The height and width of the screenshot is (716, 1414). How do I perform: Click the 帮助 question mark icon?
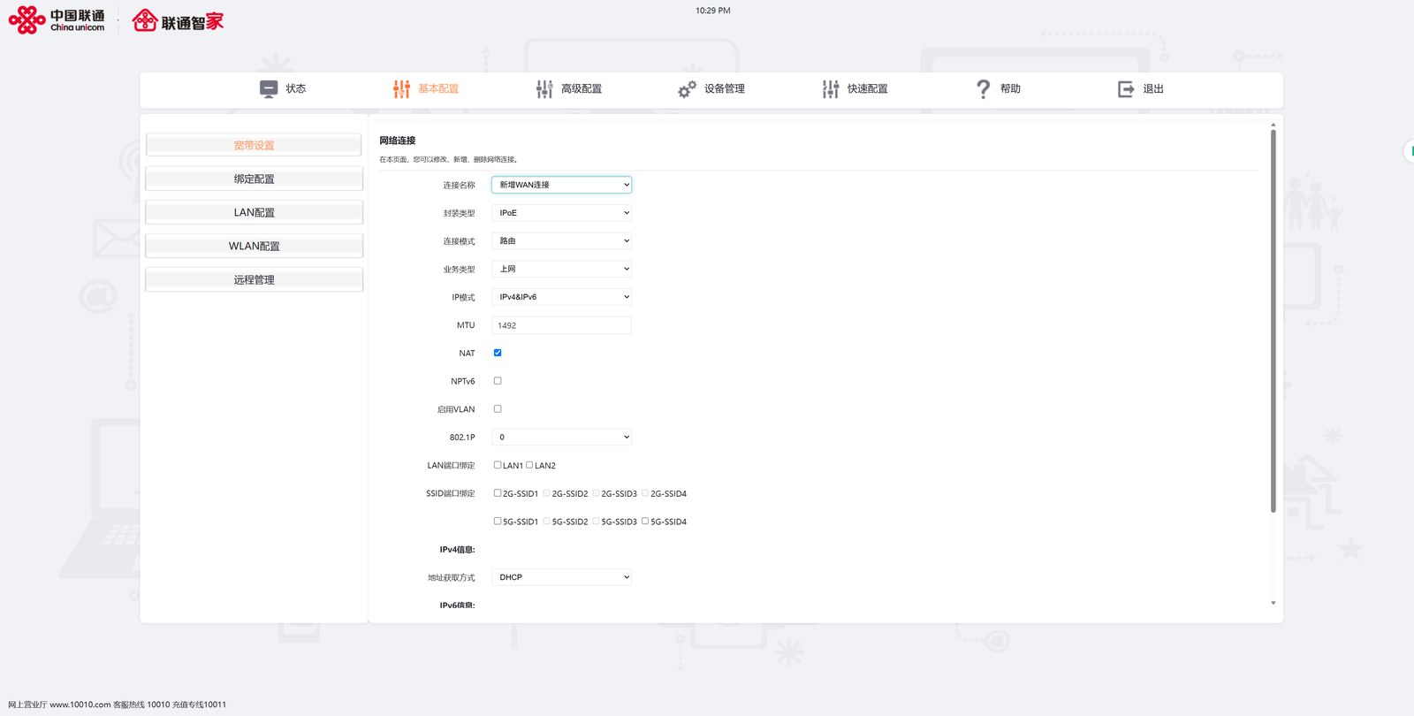click(984, 88)
